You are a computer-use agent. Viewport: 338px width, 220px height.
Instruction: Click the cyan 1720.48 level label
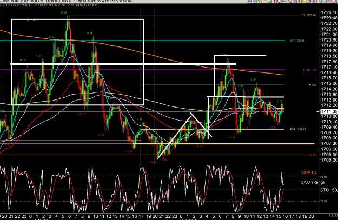point(297,41)
